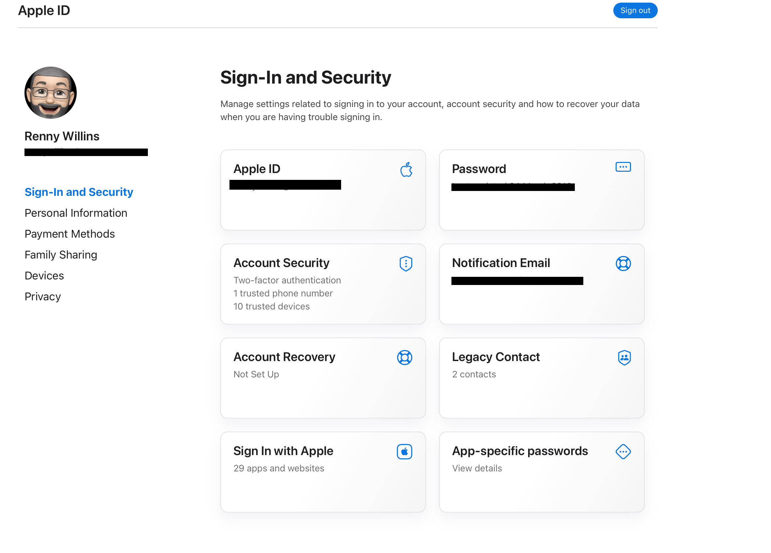Open the Legacy Contact card

541,378
